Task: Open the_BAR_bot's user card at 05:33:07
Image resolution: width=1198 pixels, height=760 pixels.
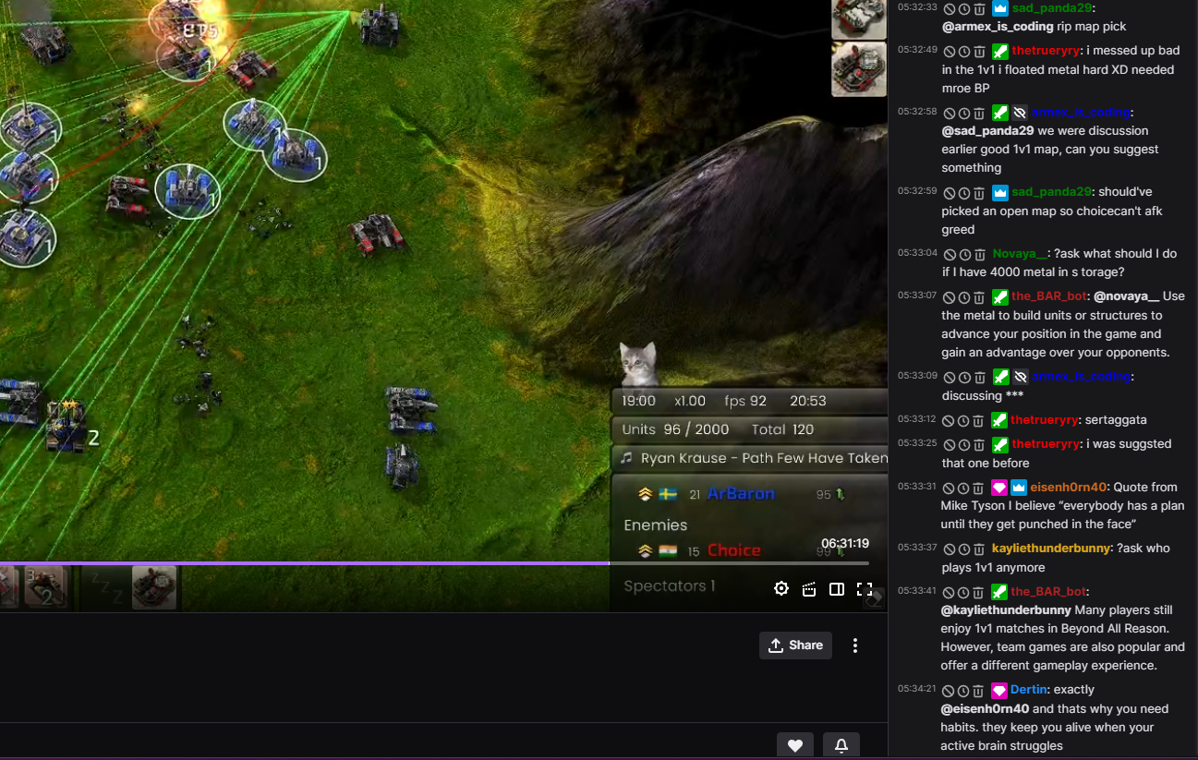Action: (x=1048, y=297)
